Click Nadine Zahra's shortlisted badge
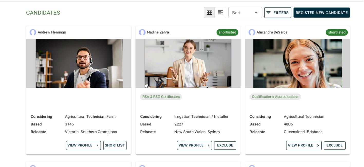The image size is (364, 167). (x=227, y=32)
